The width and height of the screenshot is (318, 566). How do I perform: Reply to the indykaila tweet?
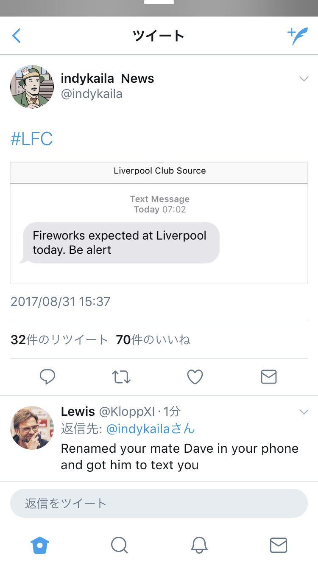click(x=47, y=377)
